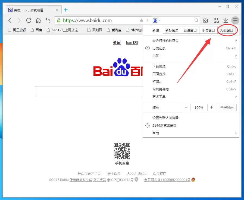Viewport: 244px width, 200px height.
Task: Open the 爱淘宝 bookmark
Action: tap(114, 30)
